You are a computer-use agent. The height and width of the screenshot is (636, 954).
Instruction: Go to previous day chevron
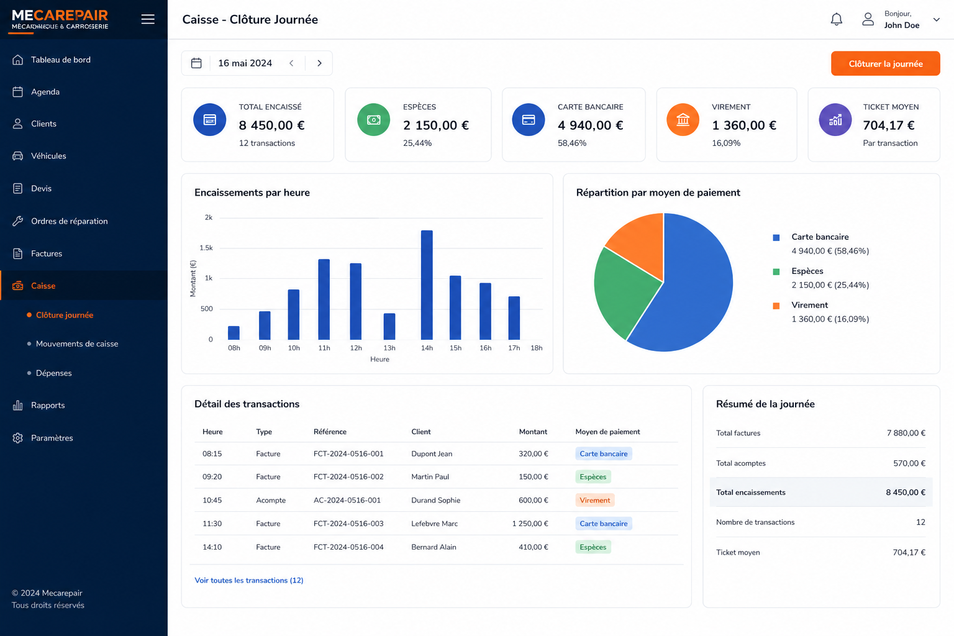291,63
